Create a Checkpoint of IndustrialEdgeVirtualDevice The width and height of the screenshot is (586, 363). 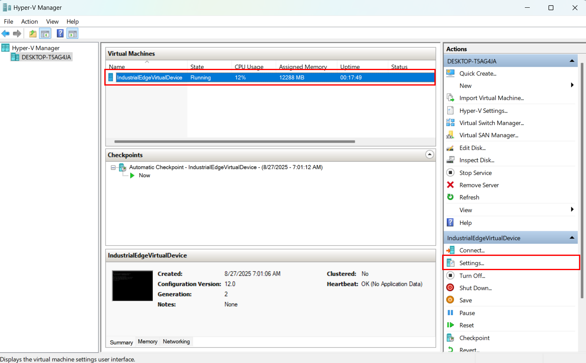click(x=474, y=338)
